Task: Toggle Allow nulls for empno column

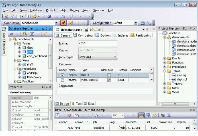Action: pyautogui.click(x=109, y=75)
